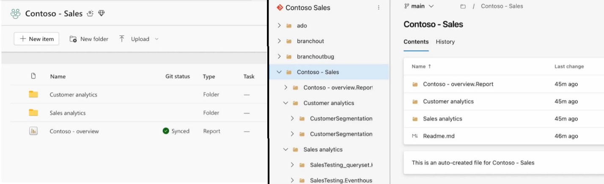Open the main branch selector dropdown
The width and height of the screenshot is (604, 184).
(x=419, y=6)
